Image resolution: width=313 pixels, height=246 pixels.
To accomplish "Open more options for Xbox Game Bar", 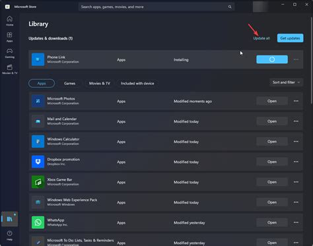I will pyautogui.click(x=296, y=182).
